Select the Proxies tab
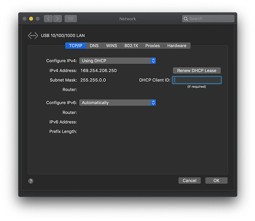255x221 pixels. coord(152,46)
